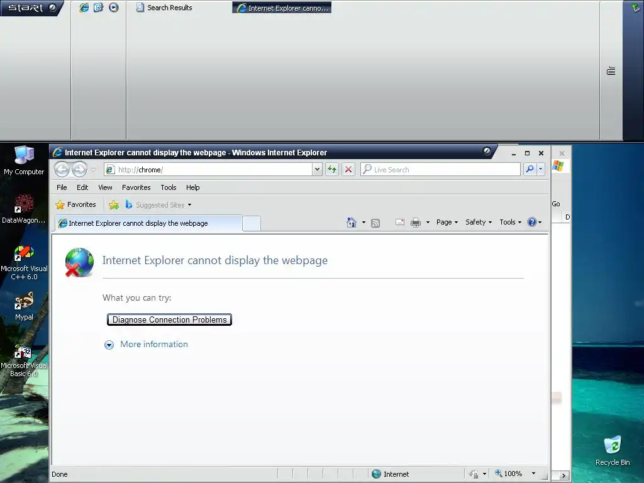Click the Done status bar text

(60, 474)
